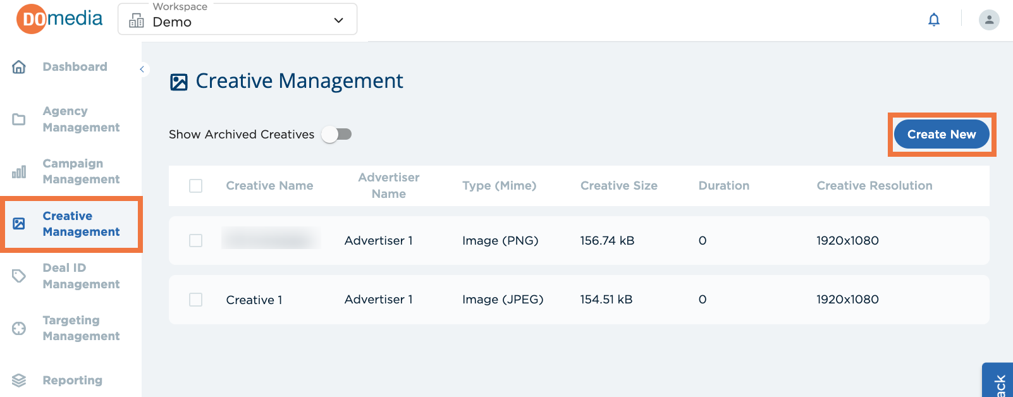This screenshot has width=1013, height=397.
Task: Click the Show Archived Creatives label
Action: pyautogui.click(x=242, y=135)
